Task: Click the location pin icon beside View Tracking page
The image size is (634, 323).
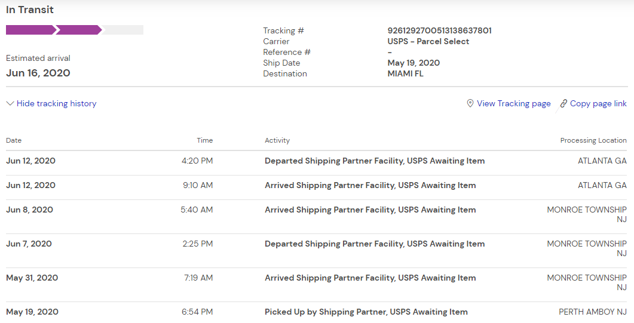Action: [x=470, y=103]
